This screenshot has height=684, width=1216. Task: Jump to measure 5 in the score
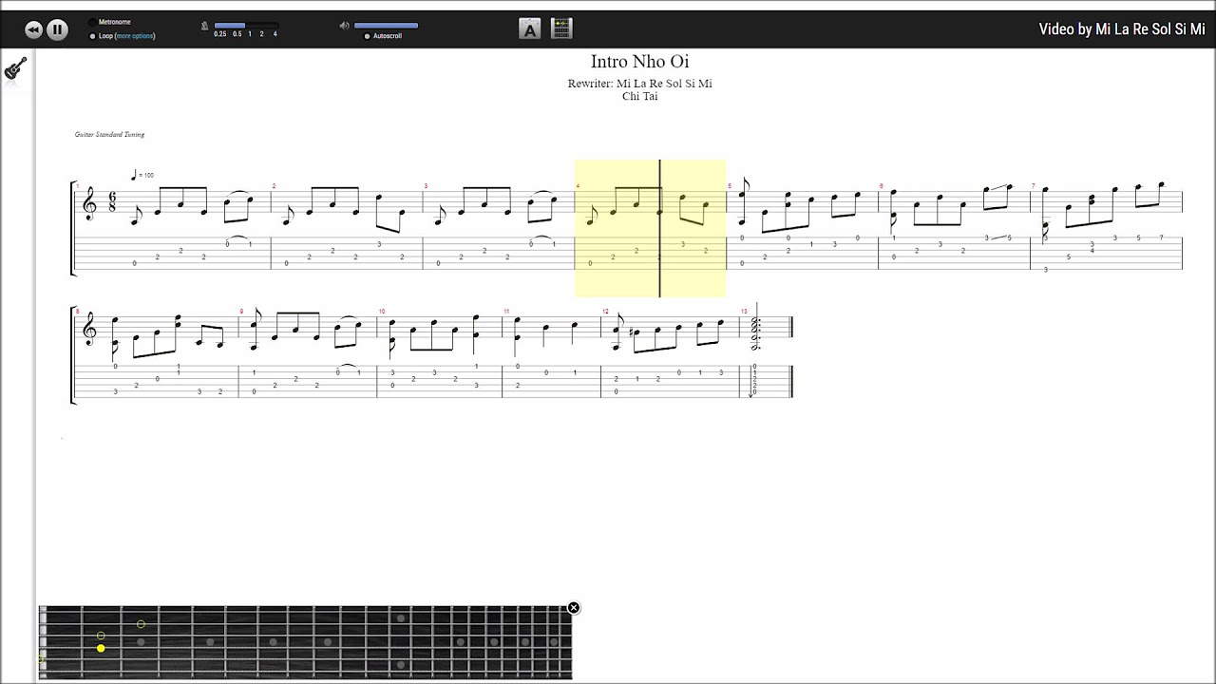(803, 228)
